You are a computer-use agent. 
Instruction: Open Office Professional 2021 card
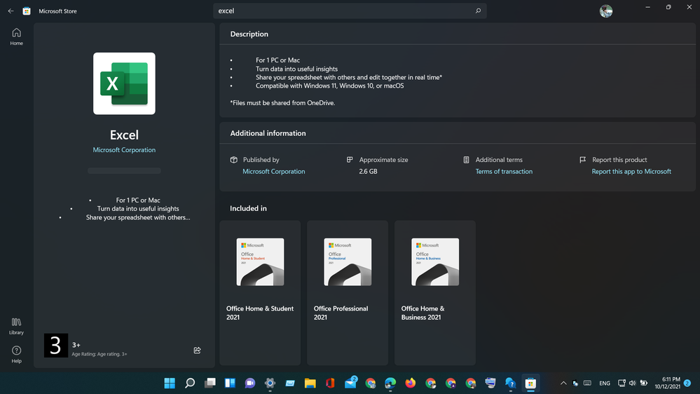tap(348, 292)
